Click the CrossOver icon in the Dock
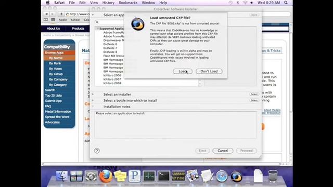 click(x=236, y=176)
